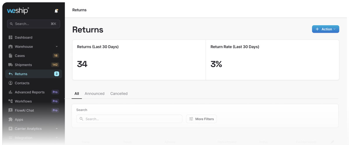Click the Shipments truck icon

[11, 65]
